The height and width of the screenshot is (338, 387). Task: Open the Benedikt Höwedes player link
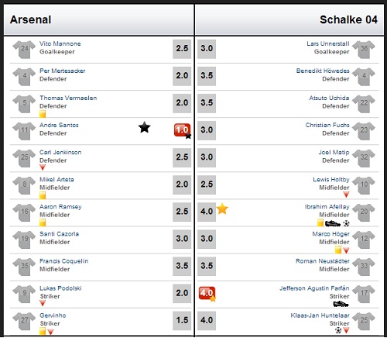click(323, 71)
